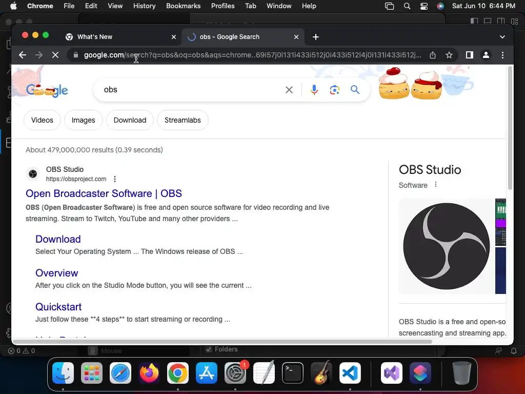This screenshot has height=394, width=525.
Task: Open the Window menu
Action: point(279,6)
